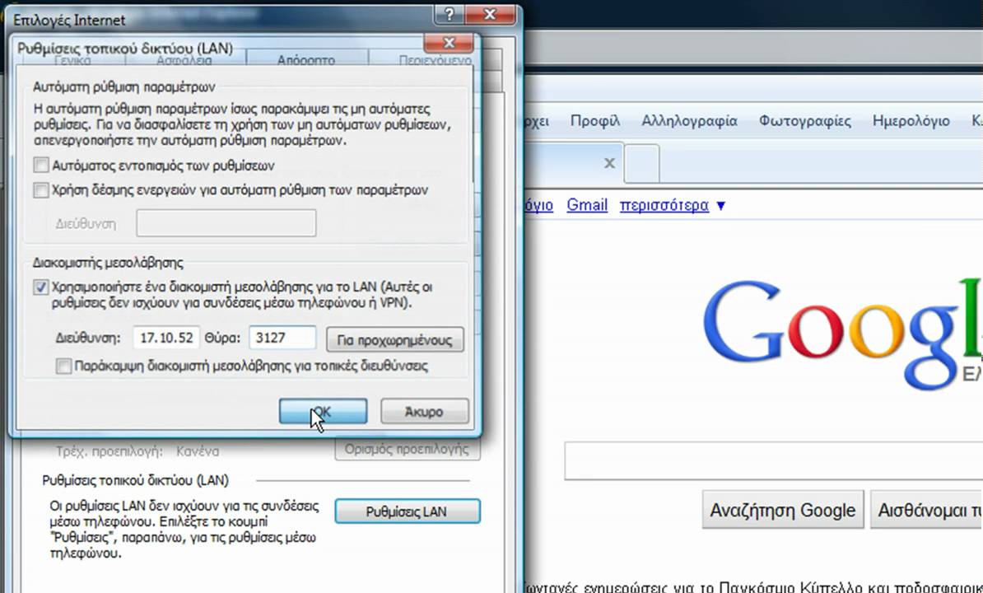Open Αλληλογραφία in browser page menu

689,120
